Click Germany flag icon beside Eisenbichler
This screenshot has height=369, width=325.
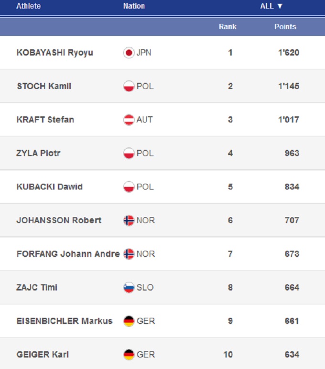[129, 321]
